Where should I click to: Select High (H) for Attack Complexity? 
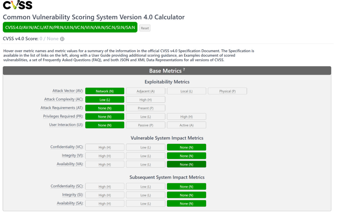tap(145, 100)
